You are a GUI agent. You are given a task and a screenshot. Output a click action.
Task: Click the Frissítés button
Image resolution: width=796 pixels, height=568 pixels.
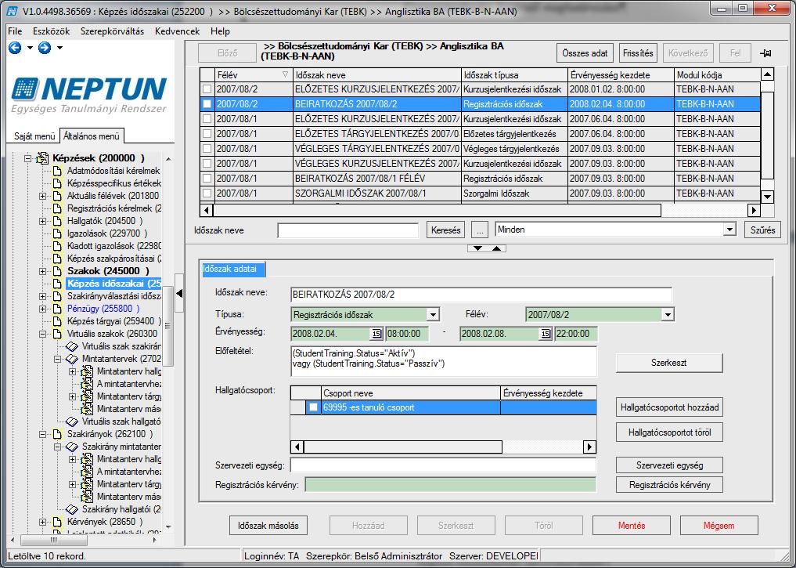tap(638, 53)
